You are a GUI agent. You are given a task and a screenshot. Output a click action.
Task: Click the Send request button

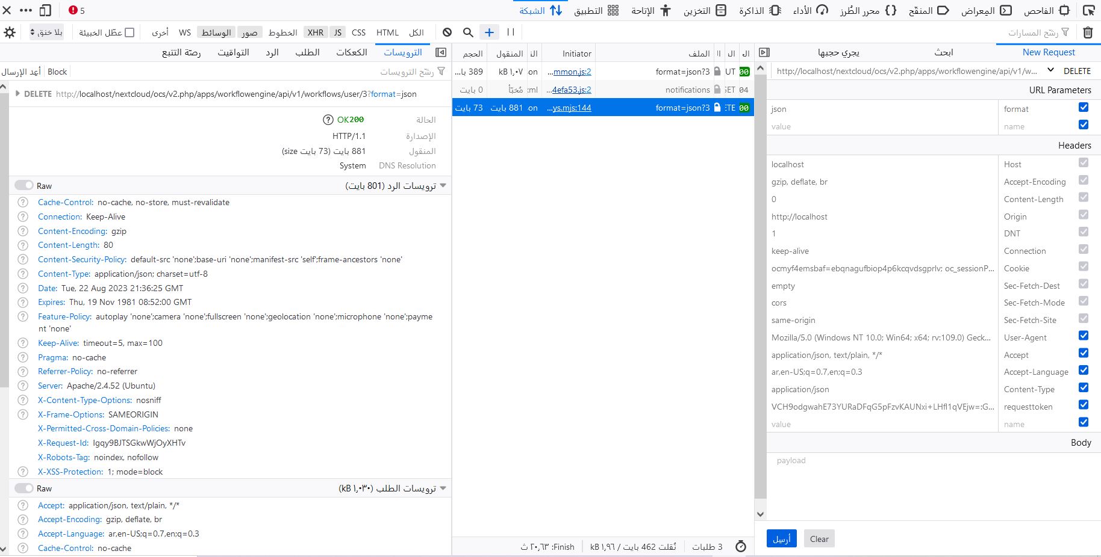pos(782,538)
